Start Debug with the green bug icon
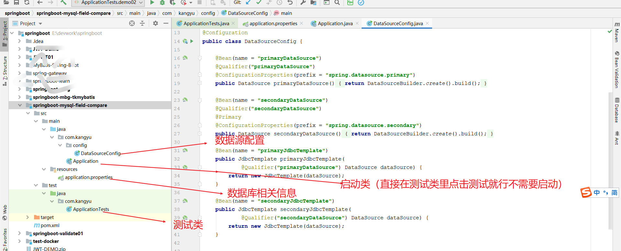 [x=162, y=3]
